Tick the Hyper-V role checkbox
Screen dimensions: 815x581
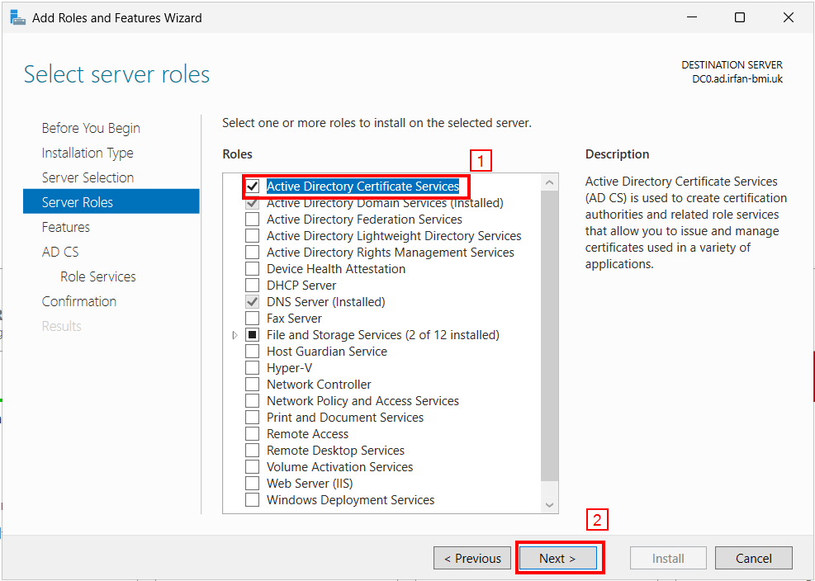tap(252, 368)
